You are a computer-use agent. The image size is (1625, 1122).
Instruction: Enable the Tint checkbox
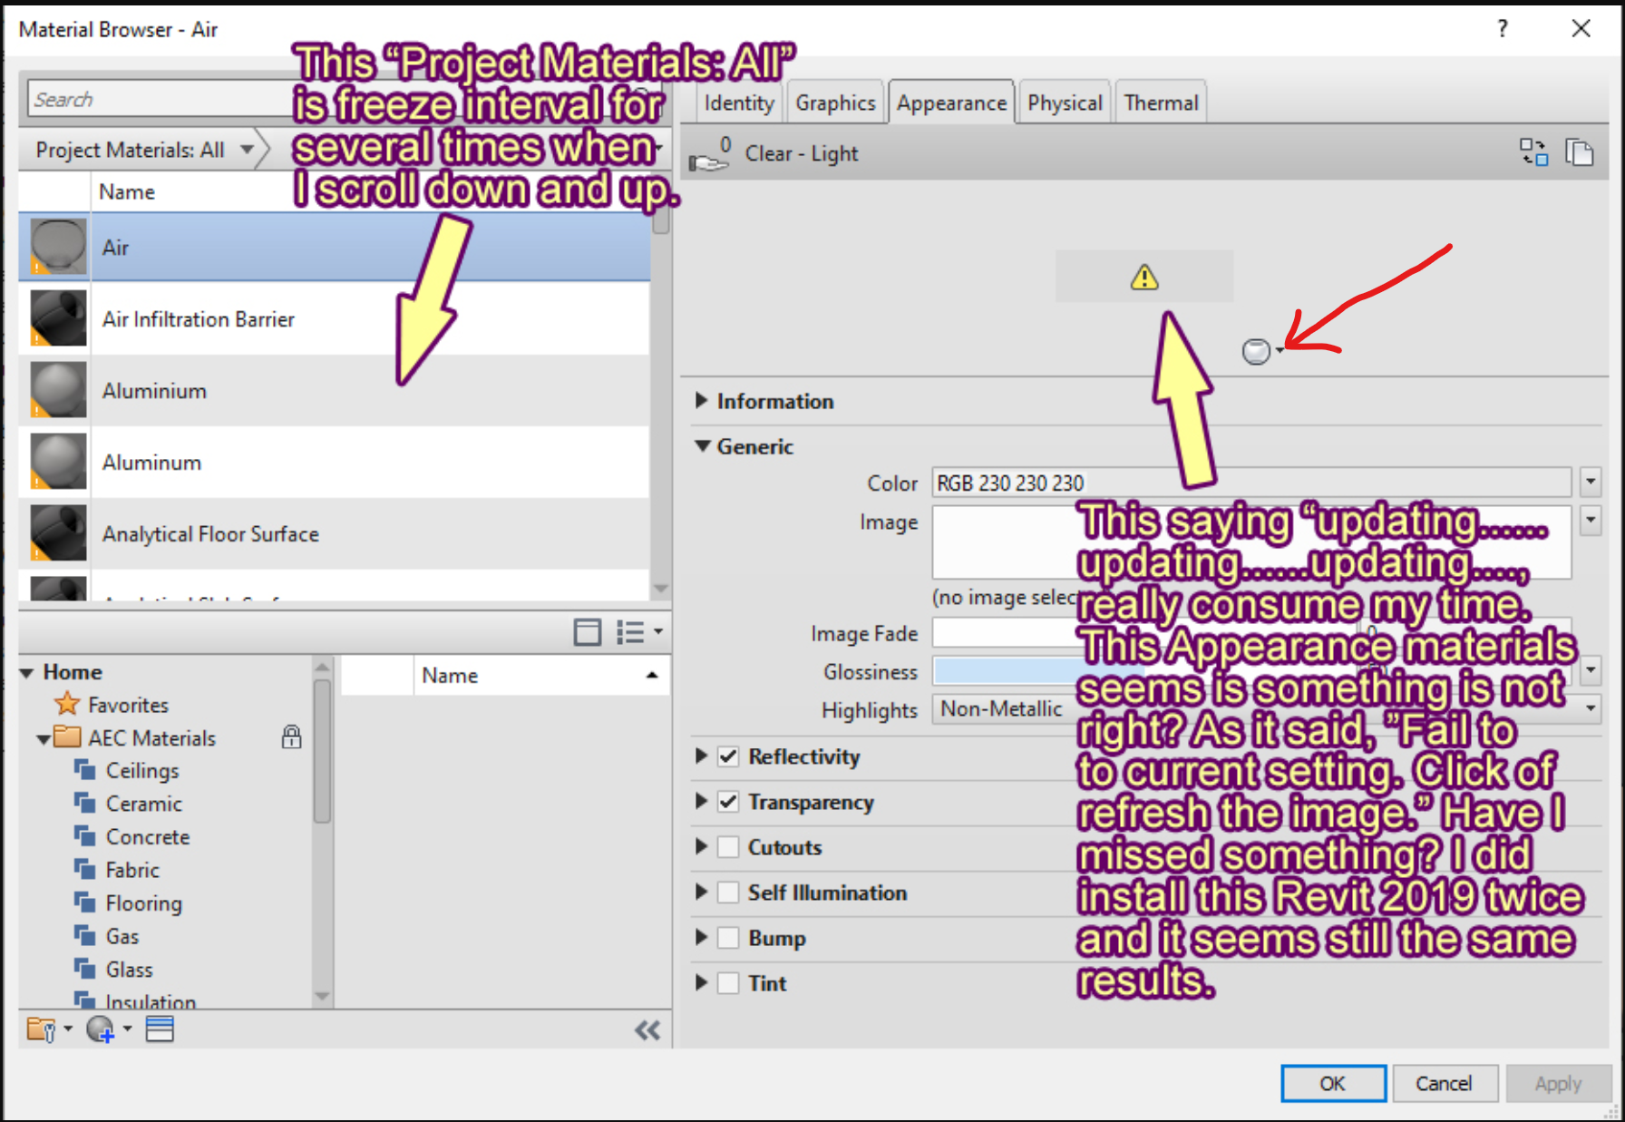coord(728,983)
